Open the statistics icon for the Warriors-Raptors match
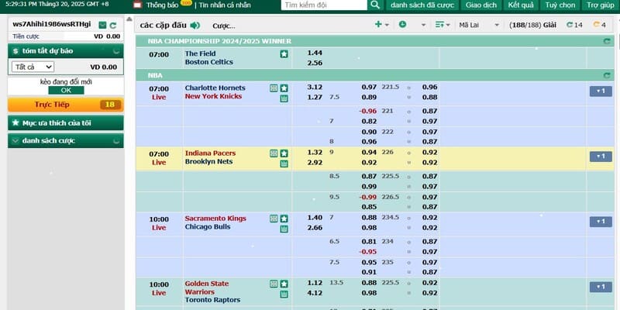This screenshot has width=620, height=310. point(284,294)
